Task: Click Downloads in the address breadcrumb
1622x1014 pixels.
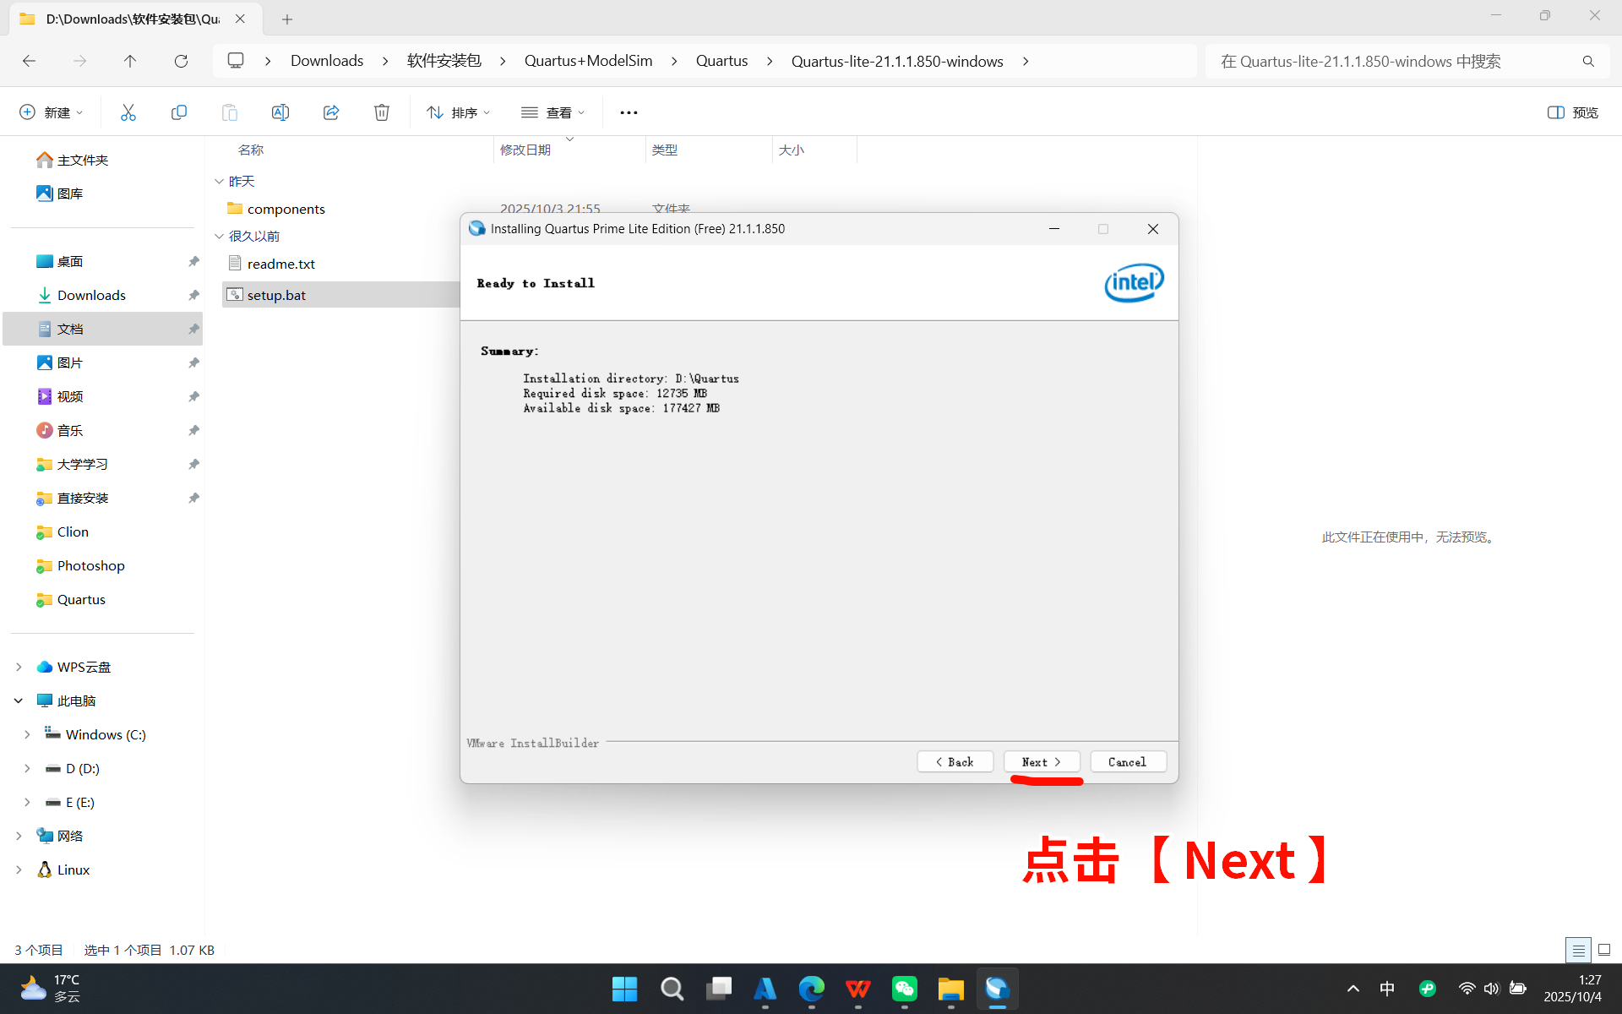Action: (327, 61)
